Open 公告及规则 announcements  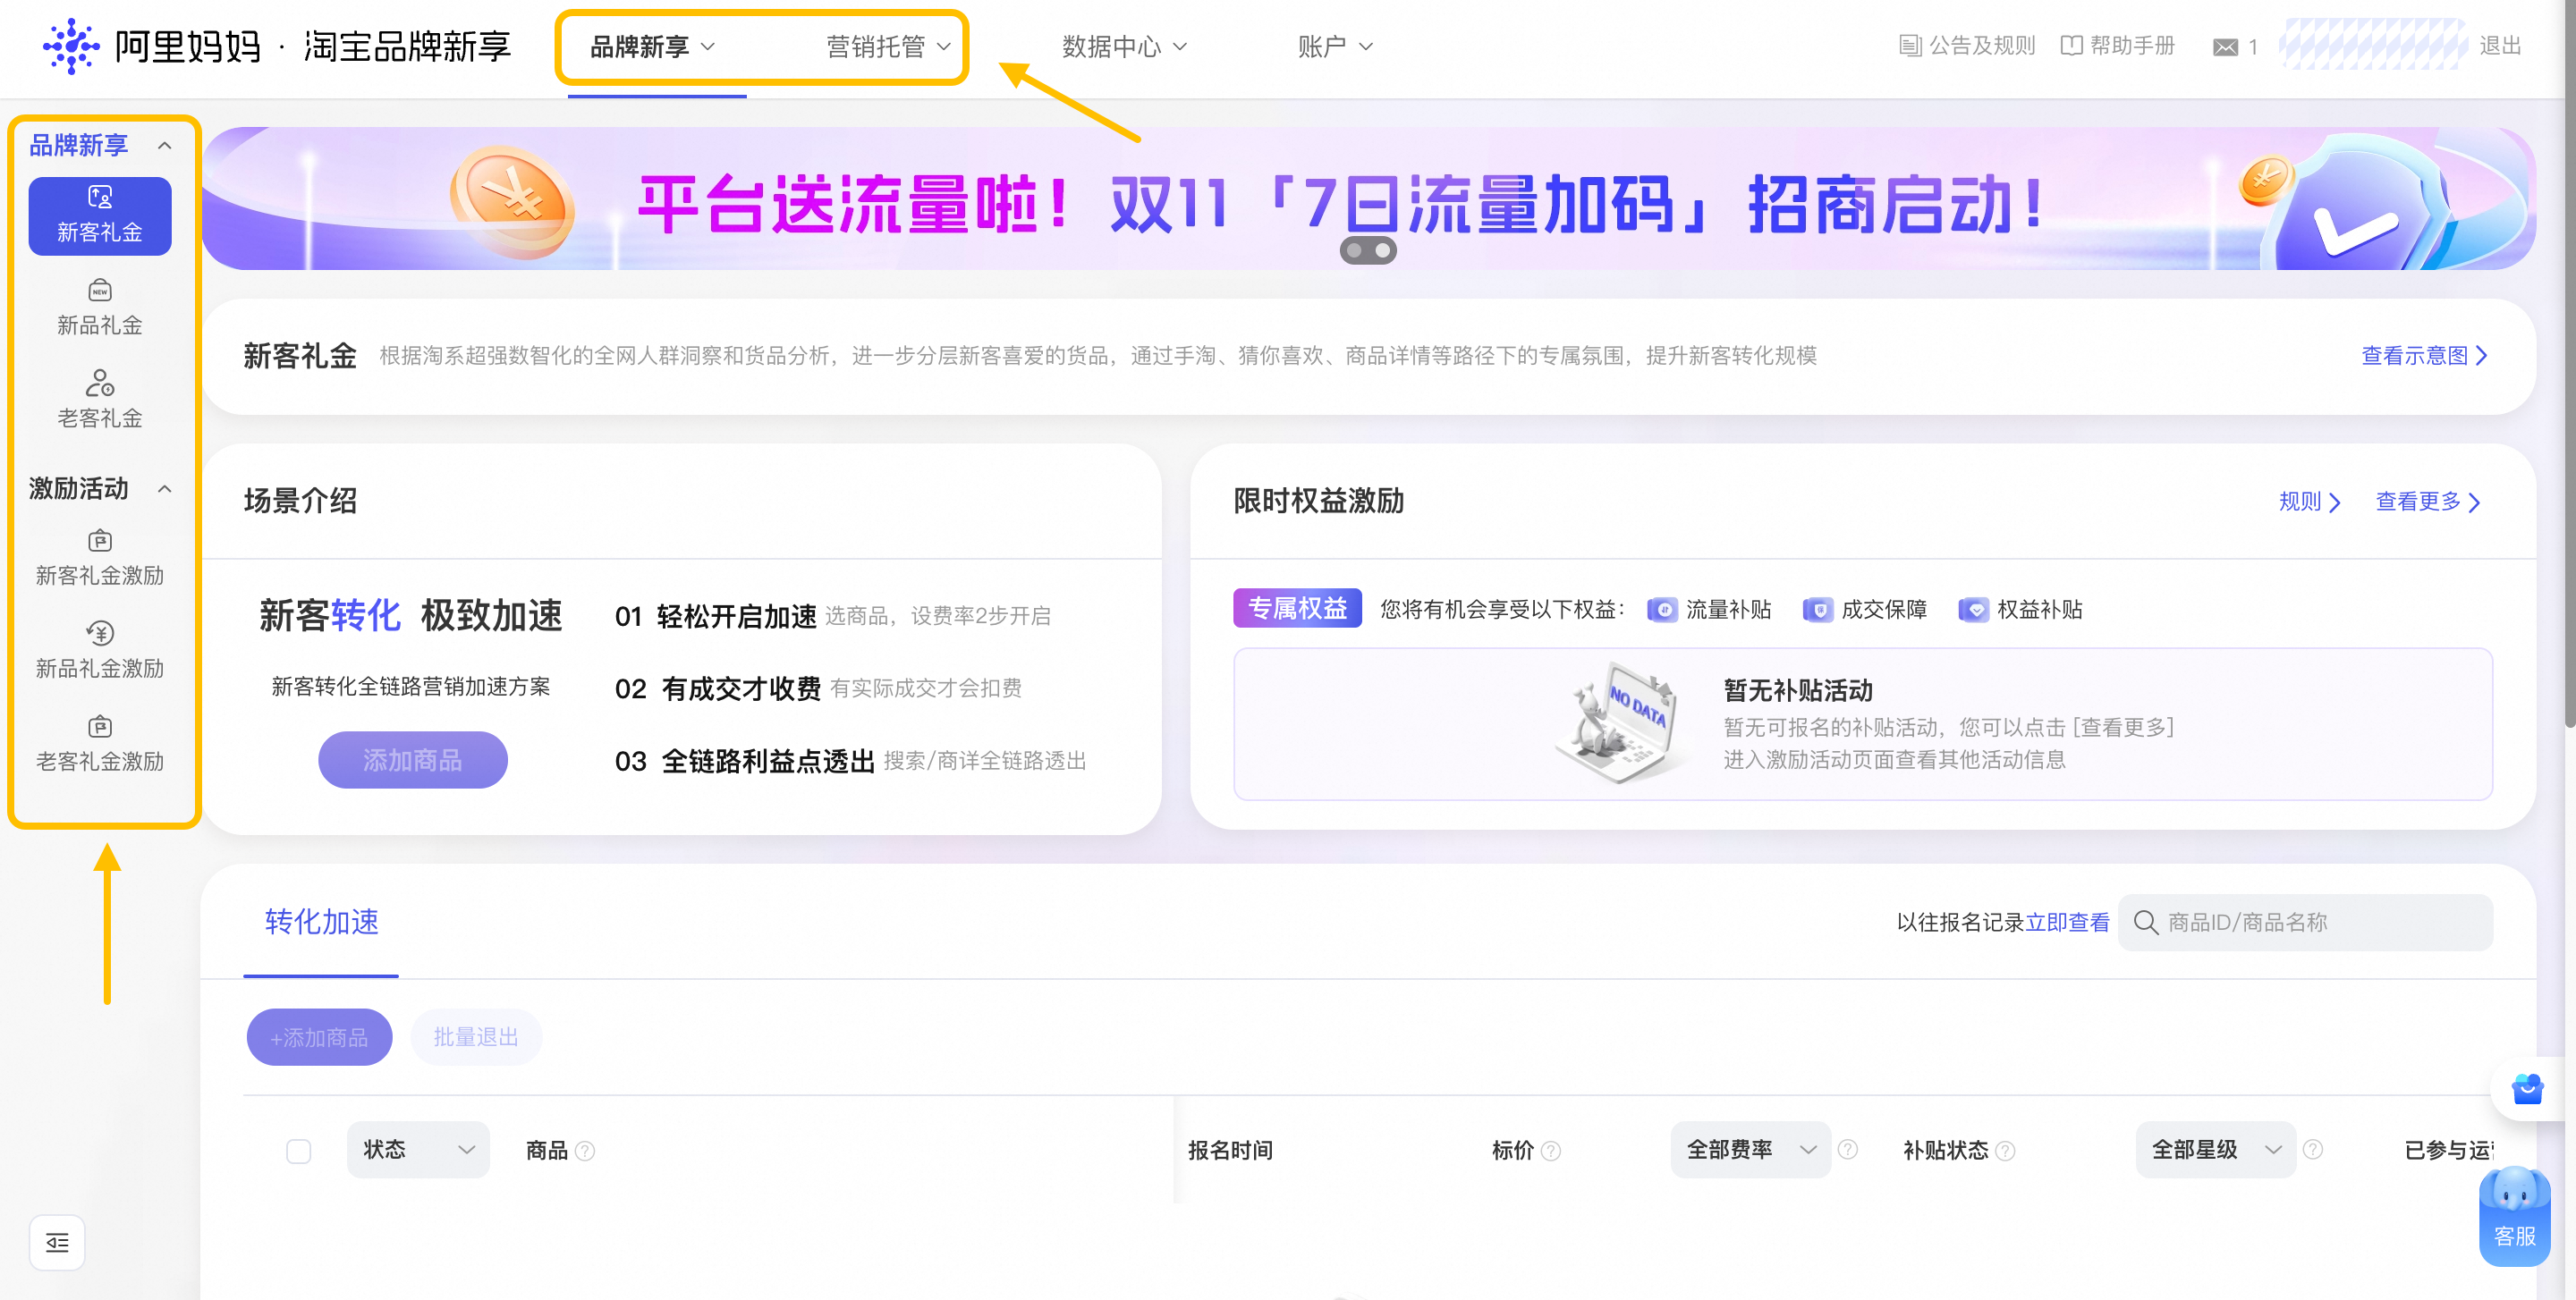[1967, 46]
